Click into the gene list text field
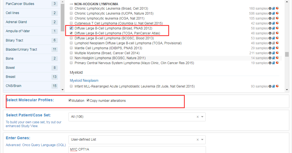The height and width of the screenshot is (153, 292). (x=137, y=150)
